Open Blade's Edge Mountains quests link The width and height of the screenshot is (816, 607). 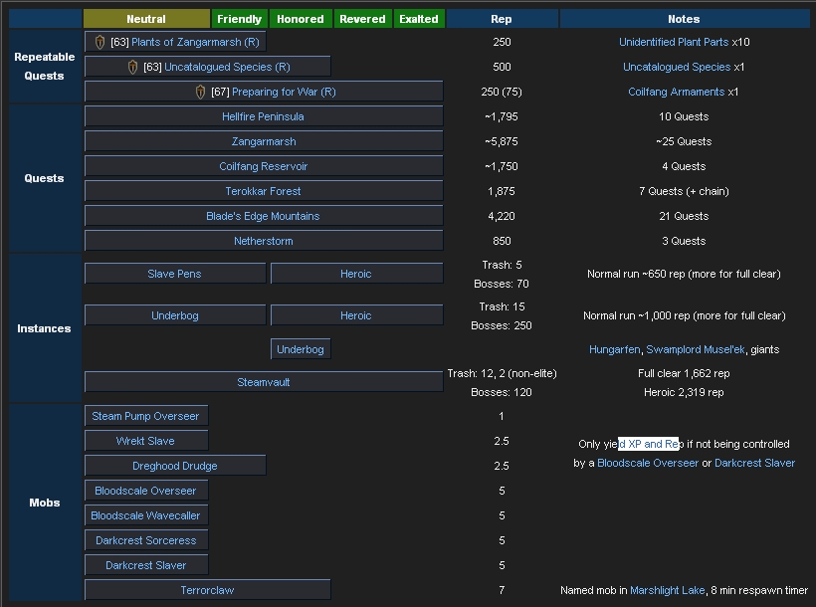[263, 217]
